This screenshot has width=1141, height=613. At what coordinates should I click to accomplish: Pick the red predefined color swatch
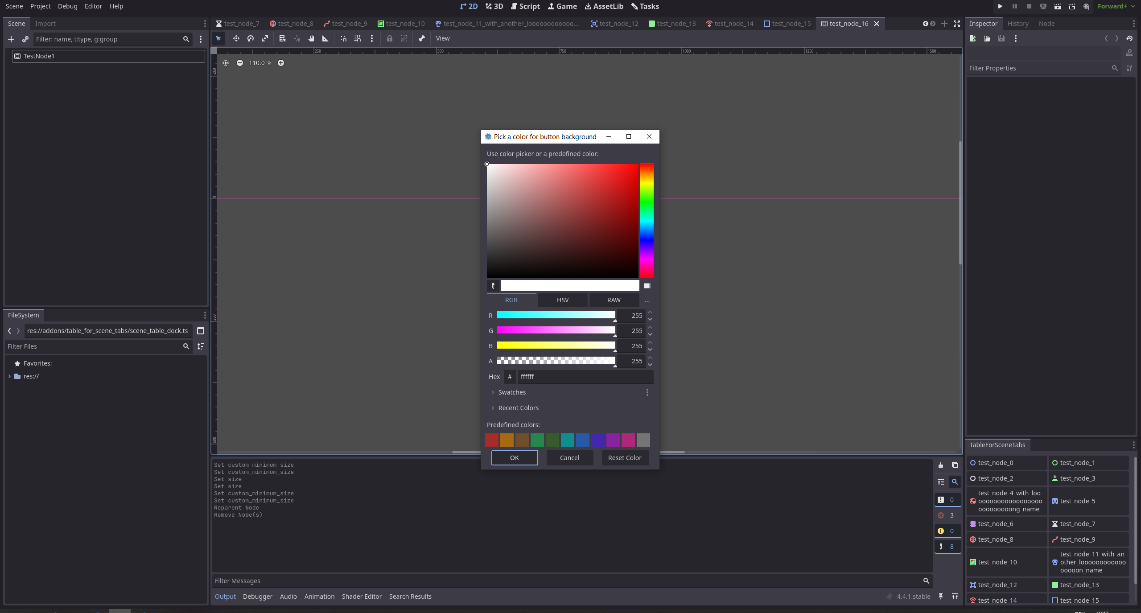[x=491, y=440]
